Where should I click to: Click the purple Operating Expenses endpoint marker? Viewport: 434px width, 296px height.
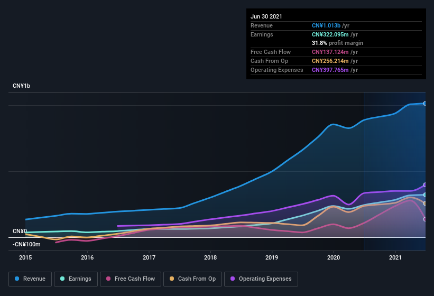[424, 185]
